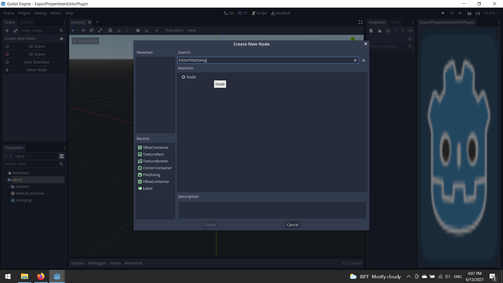Screen dimensions: 503x283
Task: Toggle favorite star for Create Root Node
Action: [62, 39]
